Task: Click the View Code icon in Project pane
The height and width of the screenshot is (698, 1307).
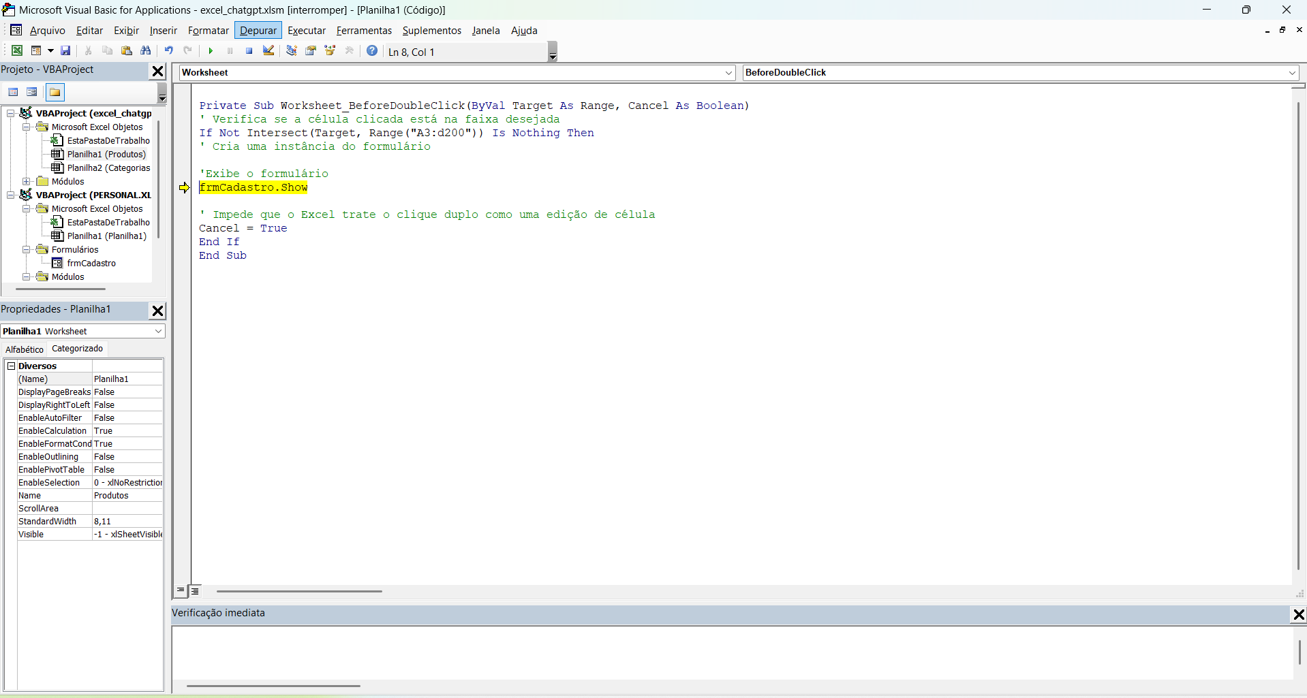Action: click(x=13, y=92)
